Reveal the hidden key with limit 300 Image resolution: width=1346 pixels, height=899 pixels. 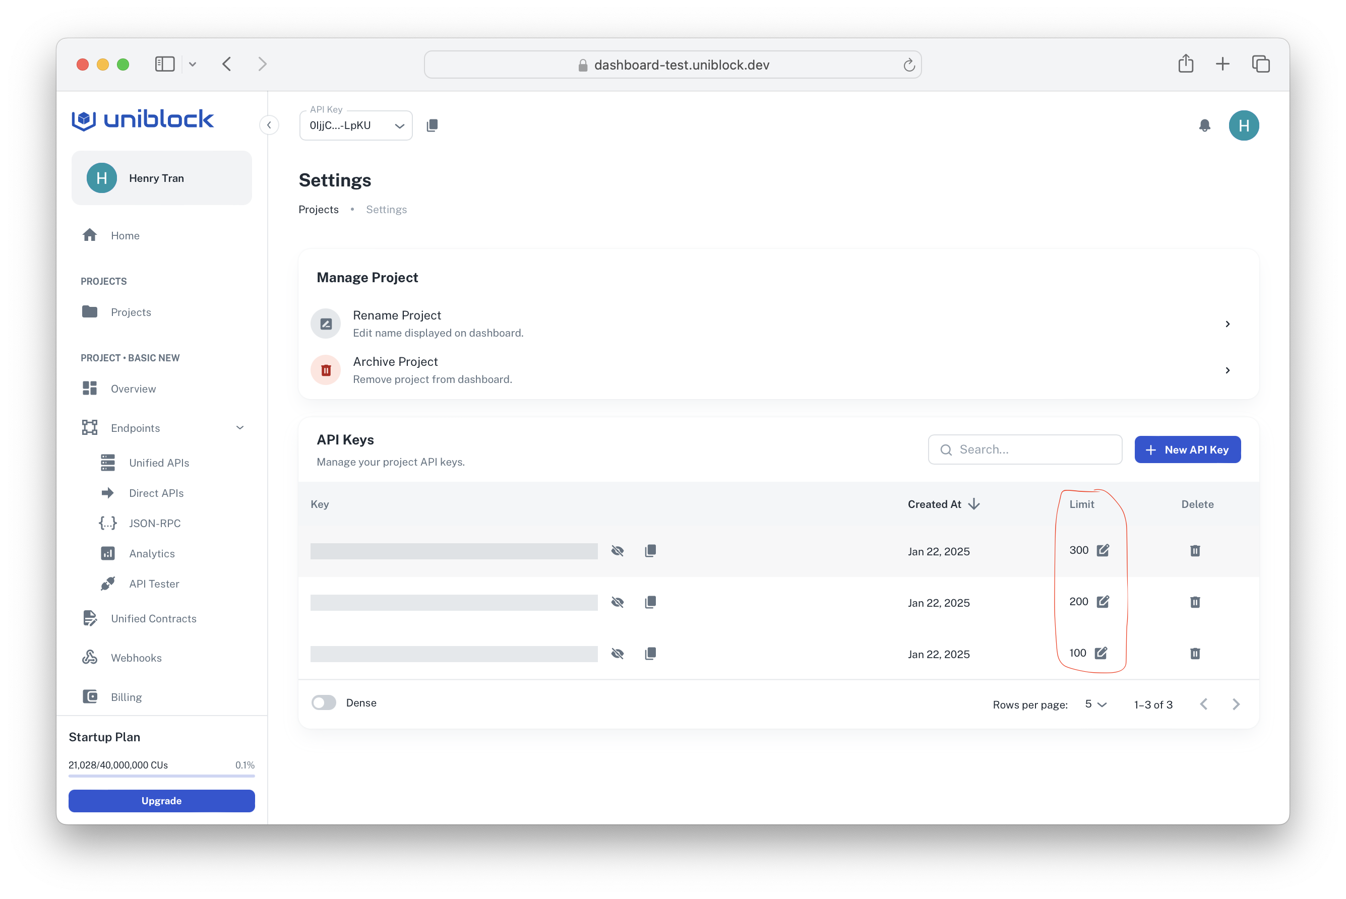click(617, 550)
